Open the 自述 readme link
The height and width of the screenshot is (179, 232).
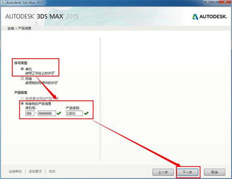pos(52,171)
